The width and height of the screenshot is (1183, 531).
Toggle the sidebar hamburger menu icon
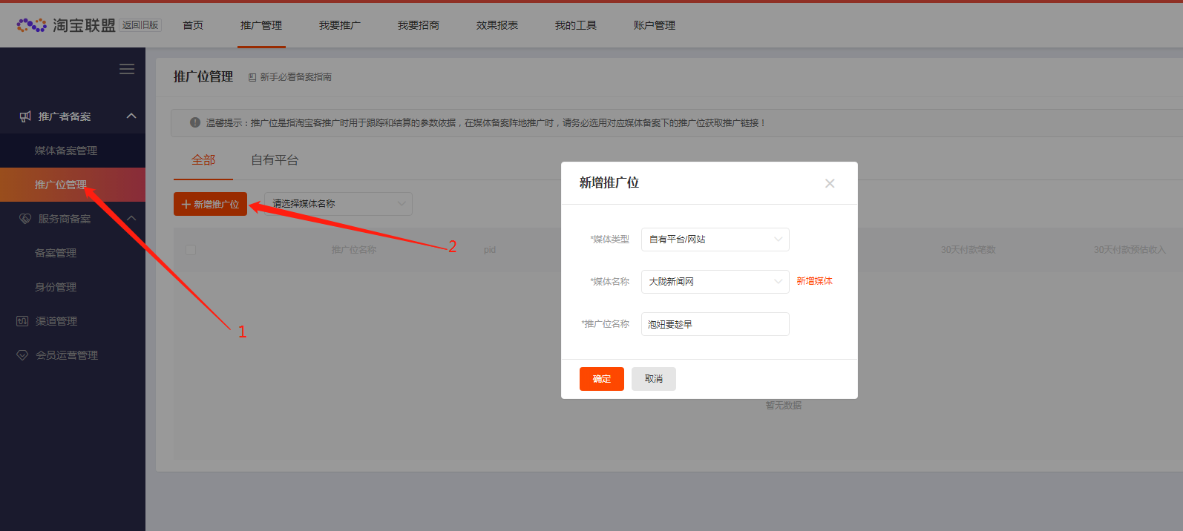(x=127, y=69)
